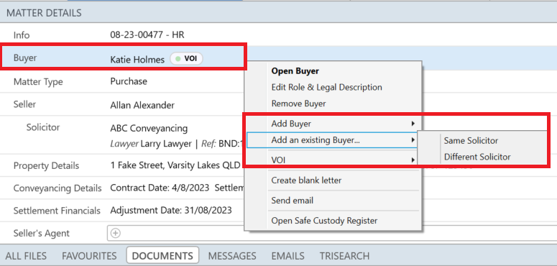Select Edit Role & Legal Description
The height and width of the screenshot is (266, 557).
[326, 88]
